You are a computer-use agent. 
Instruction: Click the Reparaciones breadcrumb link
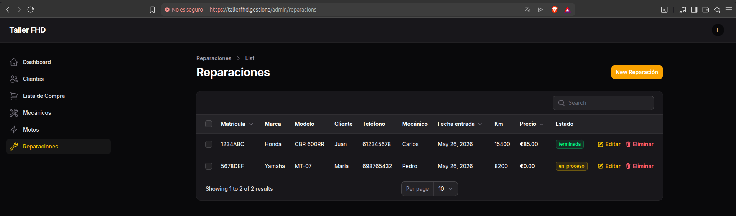[214, 58]
